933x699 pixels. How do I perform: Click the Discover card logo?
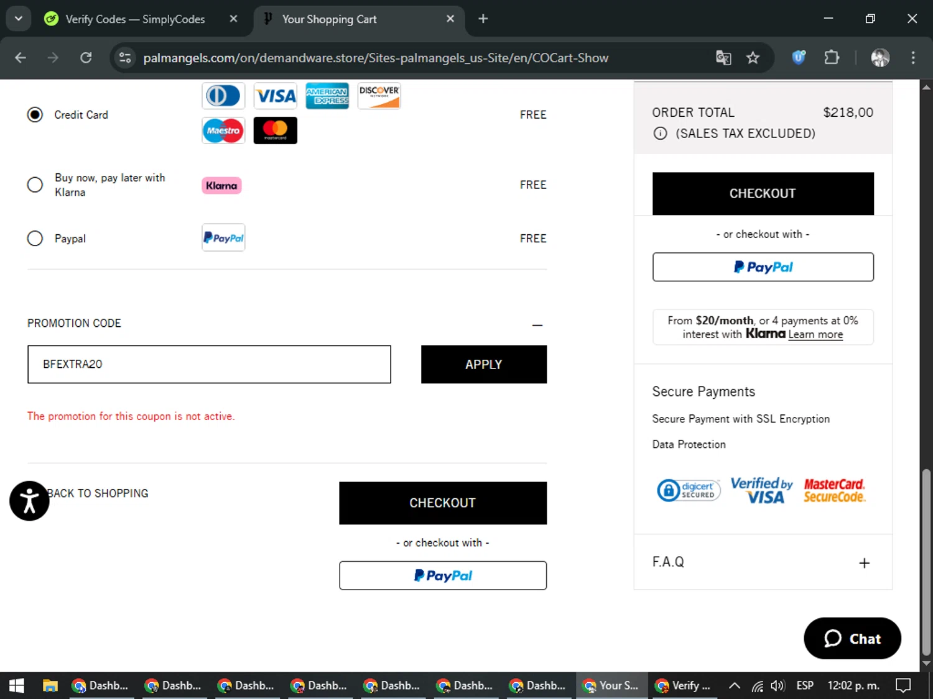pos(379,96)
